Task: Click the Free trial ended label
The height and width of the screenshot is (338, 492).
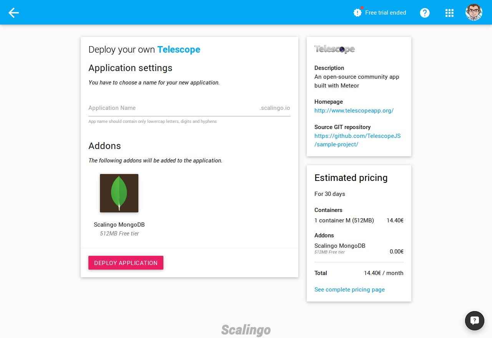Action: [x=385, y=12]
